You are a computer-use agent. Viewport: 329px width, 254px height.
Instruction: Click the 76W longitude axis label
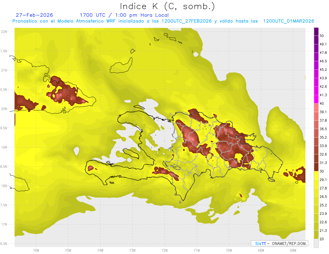click(36, 250)
